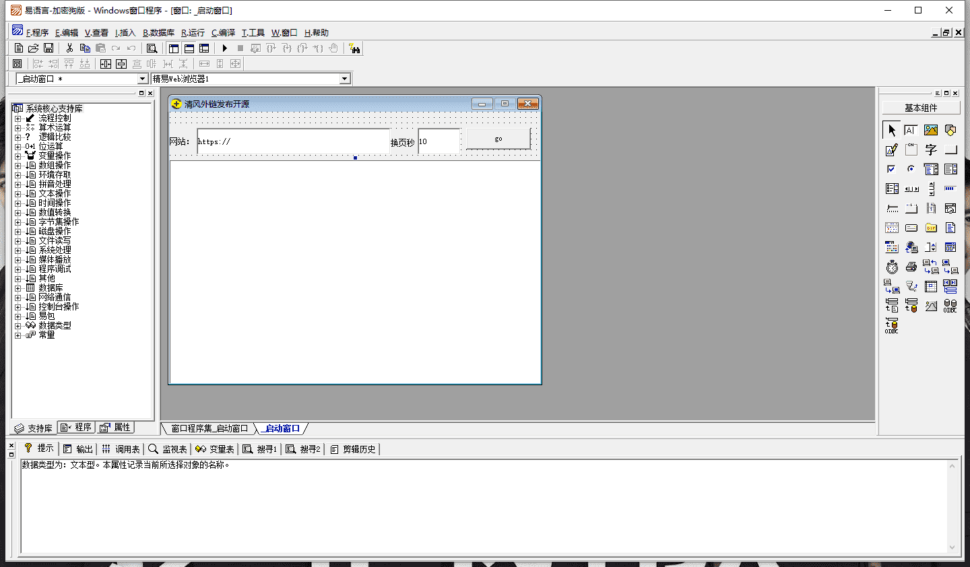
Task: Select the Timer clock component
Action: click(x=892, y=267)
